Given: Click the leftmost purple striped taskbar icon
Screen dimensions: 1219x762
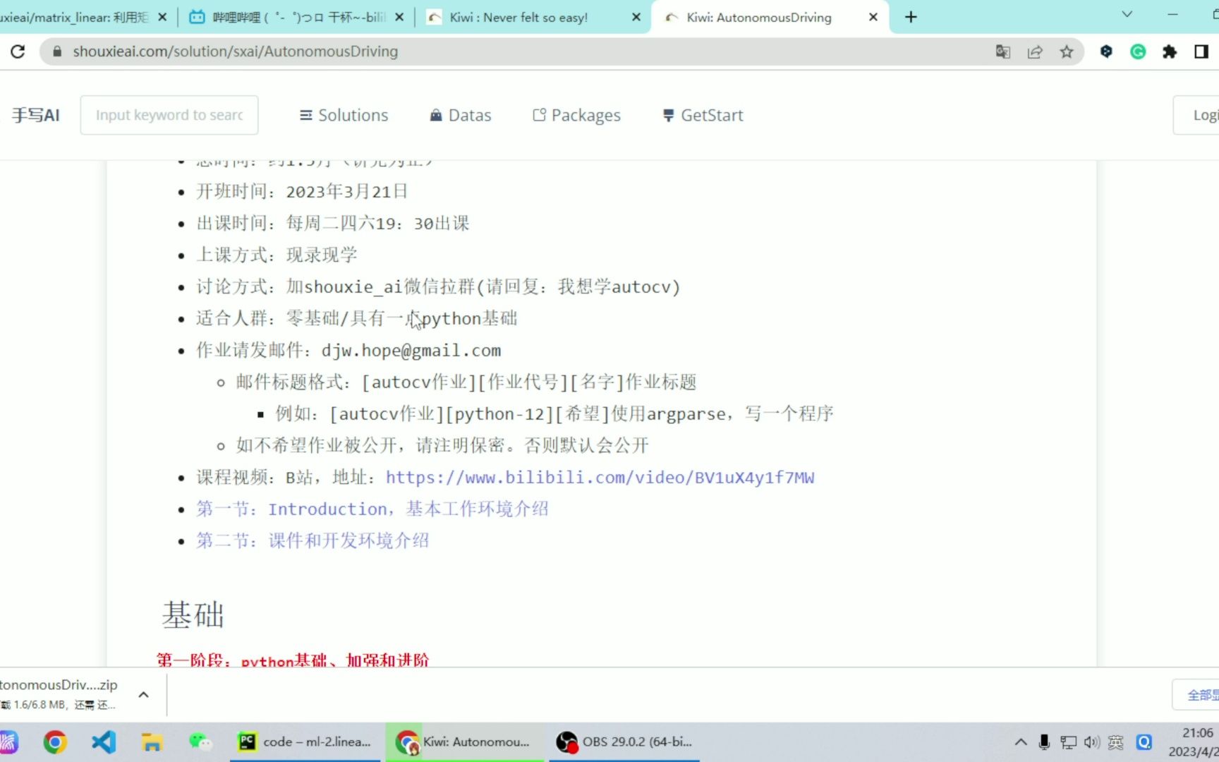Looking at the screenshot, I should click(x=8, y=742).
